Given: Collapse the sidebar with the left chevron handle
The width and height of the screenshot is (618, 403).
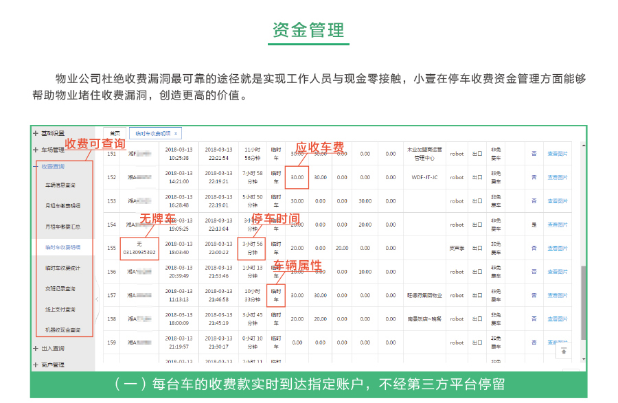Looking at the screenshot, I should click(97, 299).
